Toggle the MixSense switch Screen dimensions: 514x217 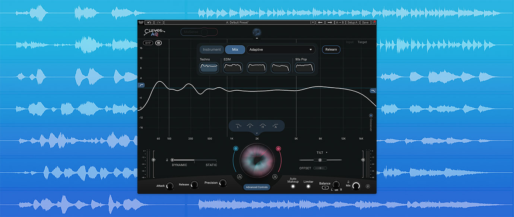(x=199, y=32)
